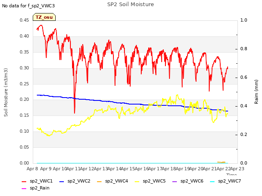Viewport: 262px width, 196px height.
Task: Click the 0.8 right axis value
Action: [244, 49]
